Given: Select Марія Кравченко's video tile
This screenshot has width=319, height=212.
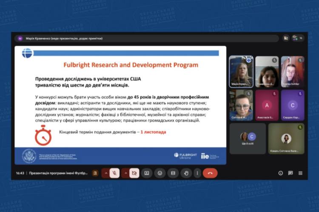Looking at the screenshot, I should pos(241,71).
